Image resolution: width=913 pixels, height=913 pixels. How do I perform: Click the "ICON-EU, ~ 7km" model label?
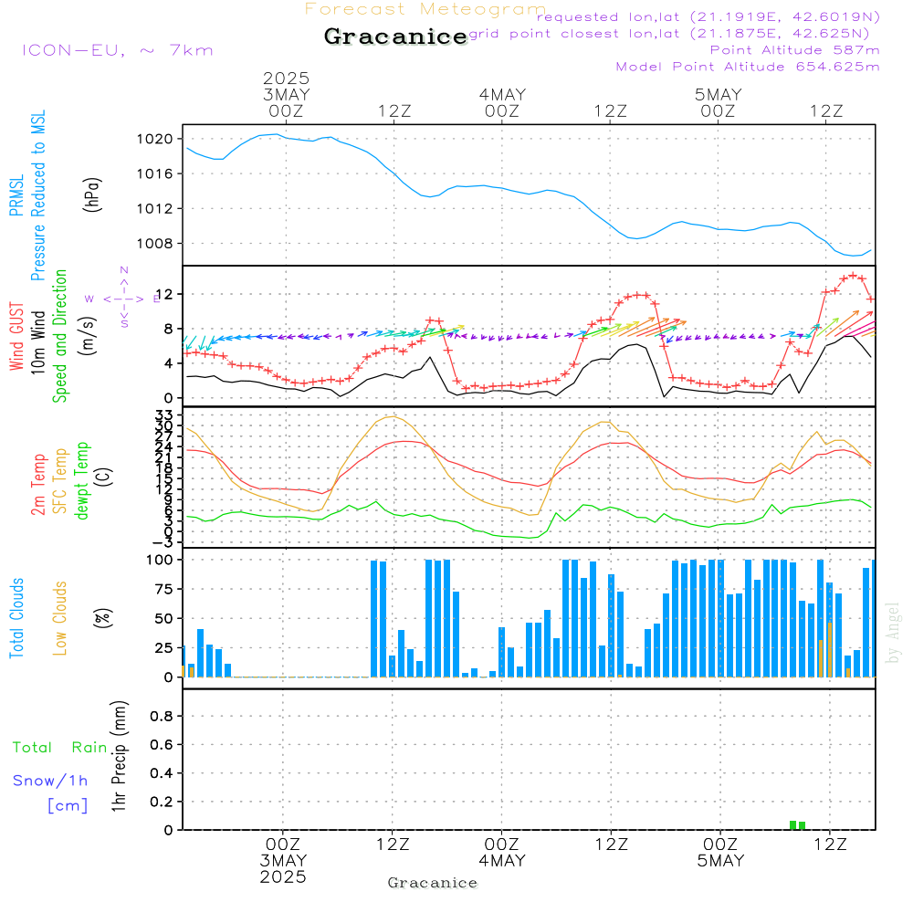[118, 50]
